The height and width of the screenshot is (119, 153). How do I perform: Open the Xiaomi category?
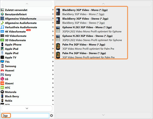27,83
